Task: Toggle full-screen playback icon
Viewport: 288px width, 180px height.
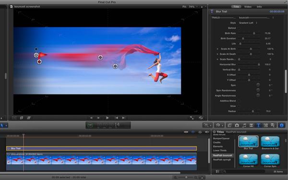Action: (192, 118)
